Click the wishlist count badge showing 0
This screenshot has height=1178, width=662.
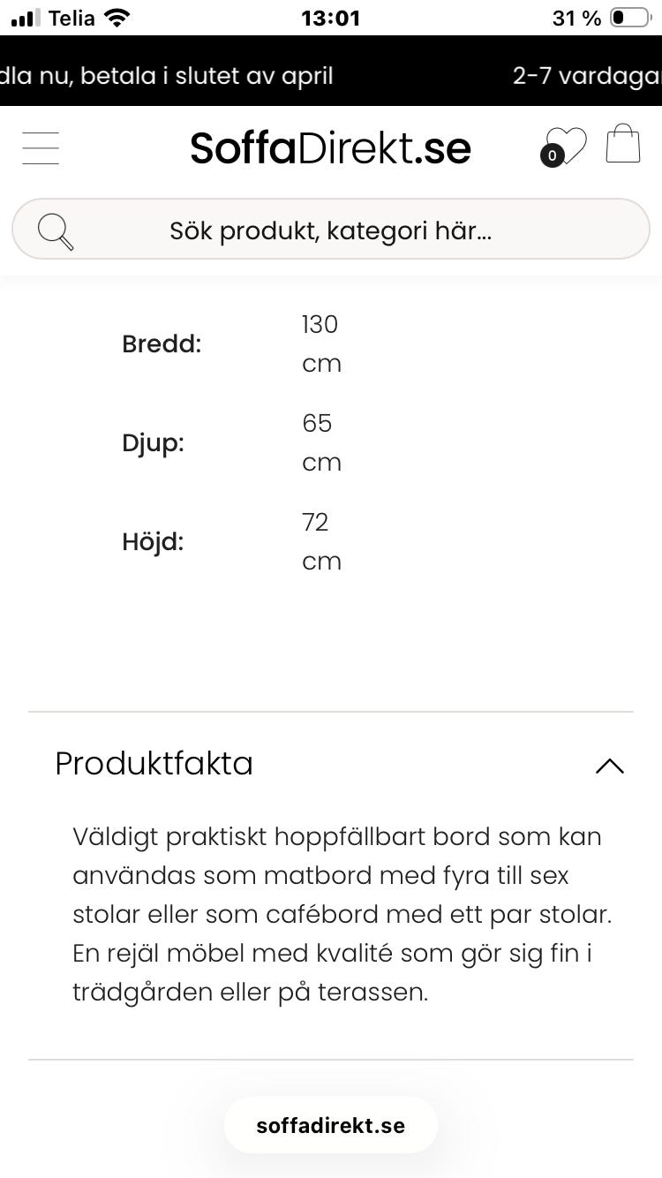pyautogui.click(x=553, y=156)
